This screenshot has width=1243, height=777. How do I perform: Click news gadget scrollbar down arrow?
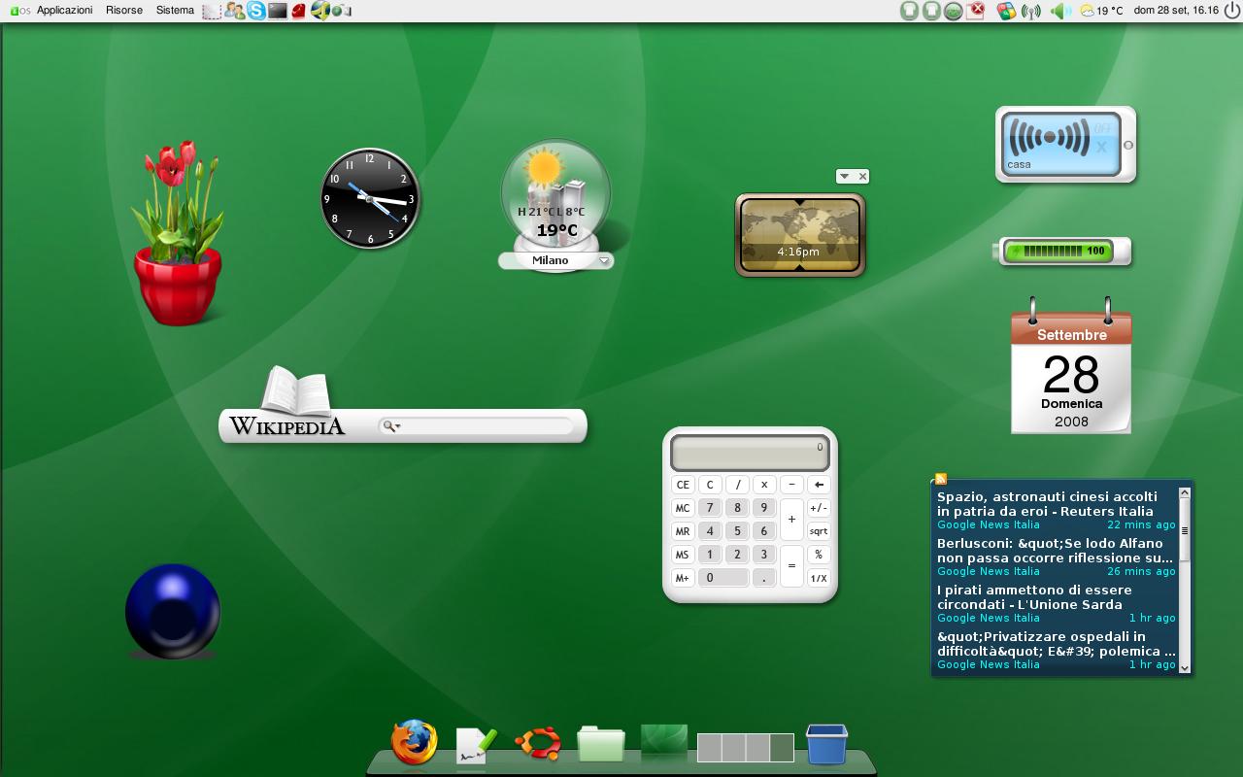point(1185,666)
